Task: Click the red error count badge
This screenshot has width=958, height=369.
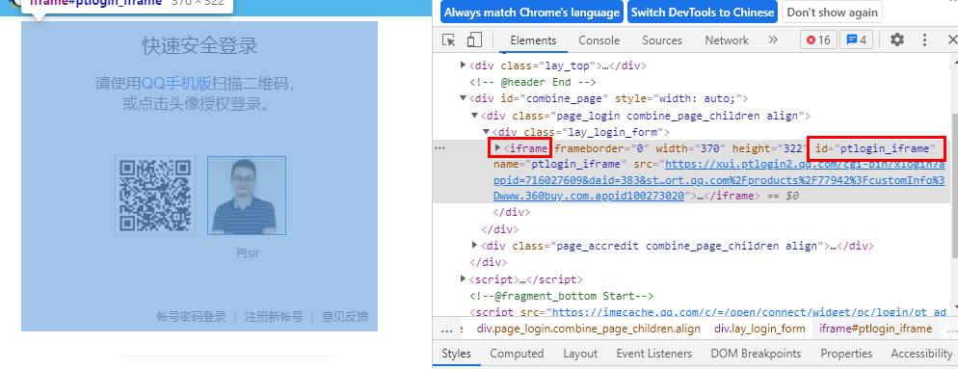Action: point(818,40)
